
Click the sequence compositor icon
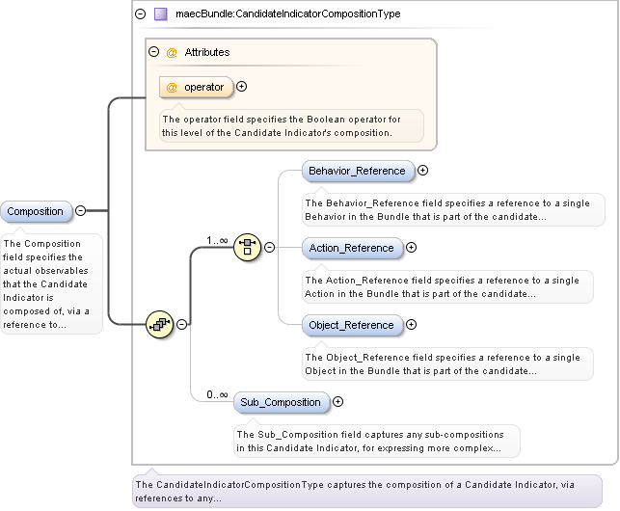tap(159, 325)
